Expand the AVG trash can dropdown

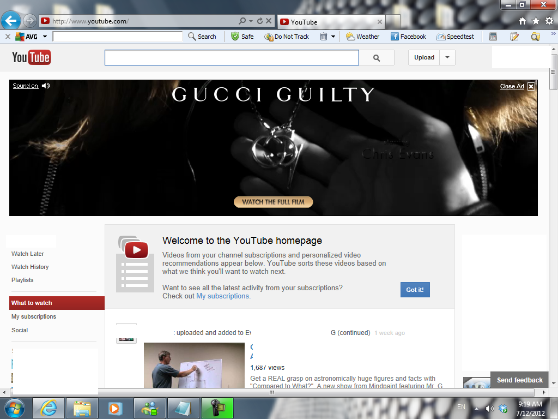point(333,37)
